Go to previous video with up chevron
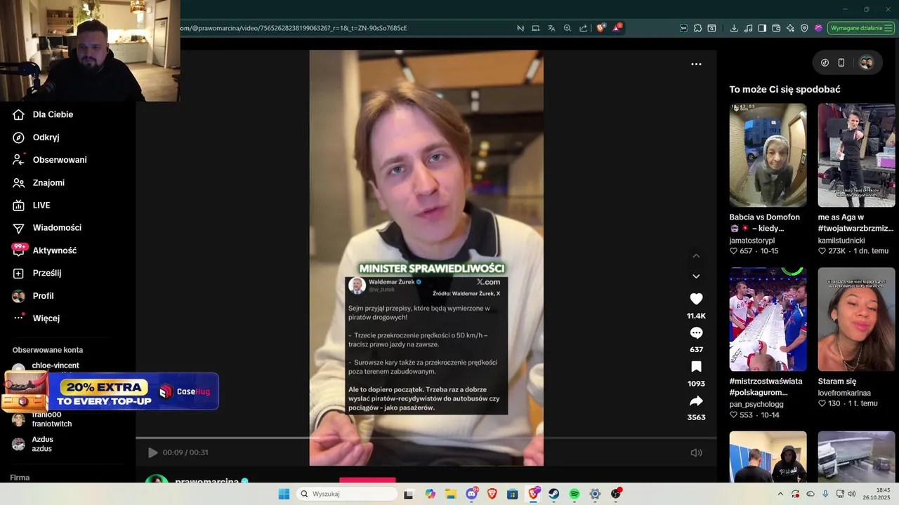Viewport: 899px width, 505px height. 696,256
